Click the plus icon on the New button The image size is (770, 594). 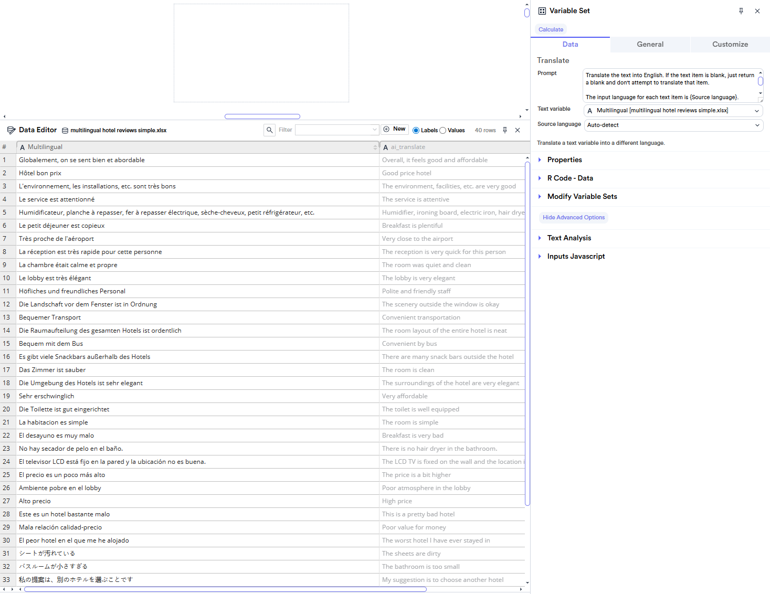click(386, 129)
